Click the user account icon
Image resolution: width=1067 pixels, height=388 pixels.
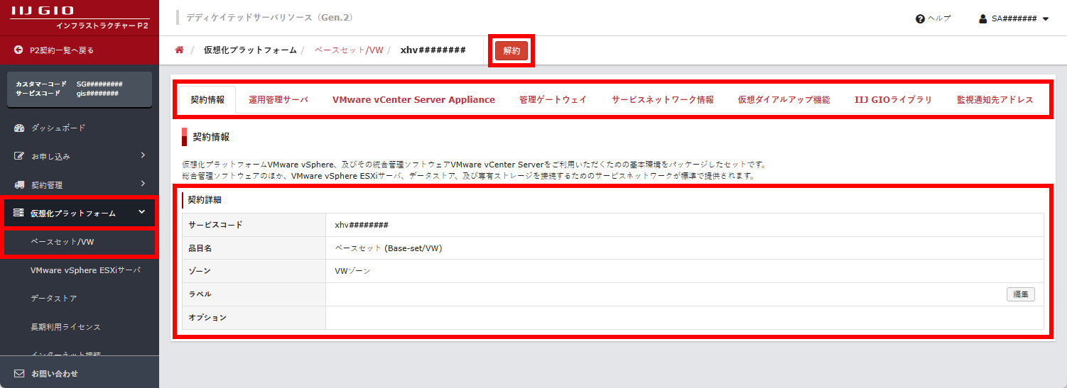[x=984, y=18]
